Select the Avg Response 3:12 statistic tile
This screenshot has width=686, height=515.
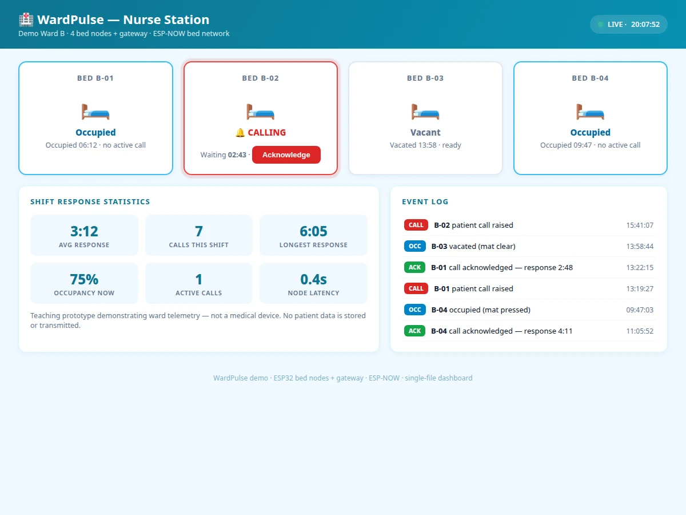[84, 235]
